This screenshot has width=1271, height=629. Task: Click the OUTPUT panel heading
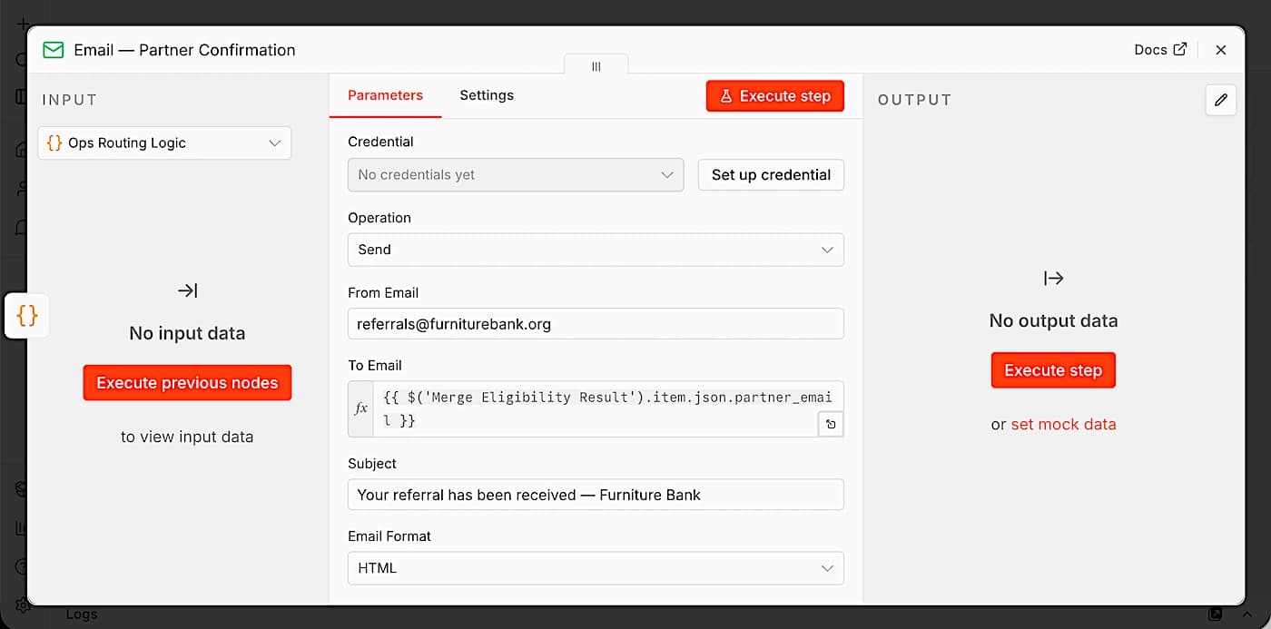[x=914, y=100]
